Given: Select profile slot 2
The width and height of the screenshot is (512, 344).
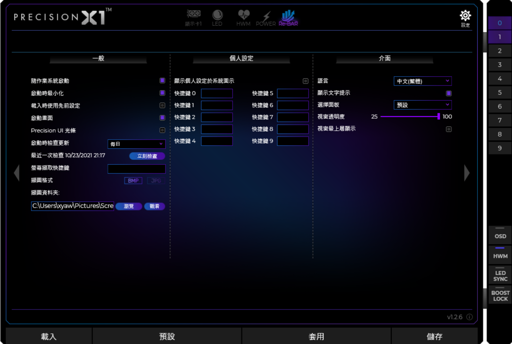Looking at the screenshot, I should pyautogui.click(x=500, y=51).
